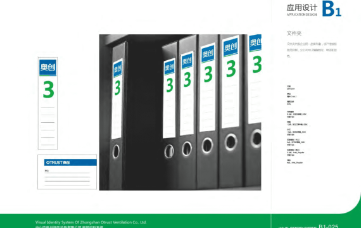The image size is (361, 228).
Task: Click the B1-025 page number
Action: pos(328,226)
